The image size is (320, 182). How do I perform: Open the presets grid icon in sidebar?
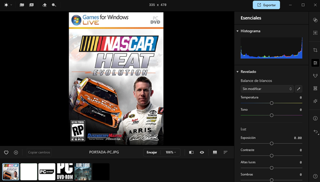[x=315, y=88]
